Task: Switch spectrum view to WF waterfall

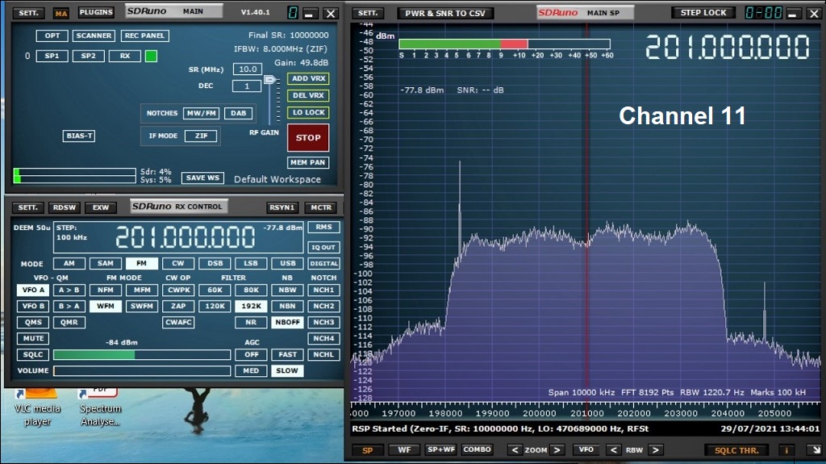Action: point(404,449)
